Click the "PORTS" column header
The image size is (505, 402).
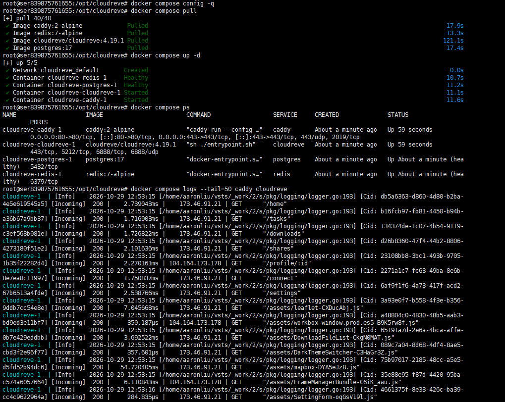pyautogui.click(x=39, y=122)
